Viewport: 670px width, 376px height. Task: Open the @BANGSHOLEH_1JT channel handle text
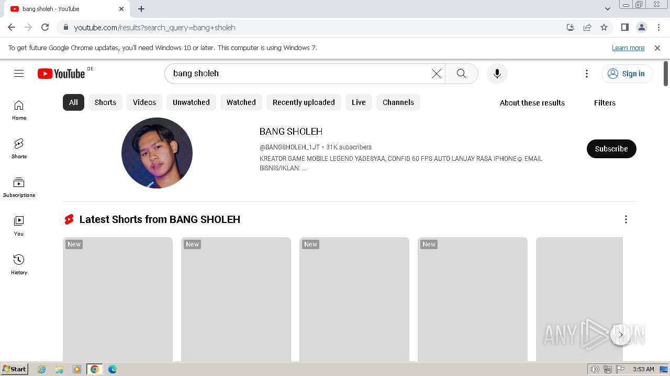[289, 147]
